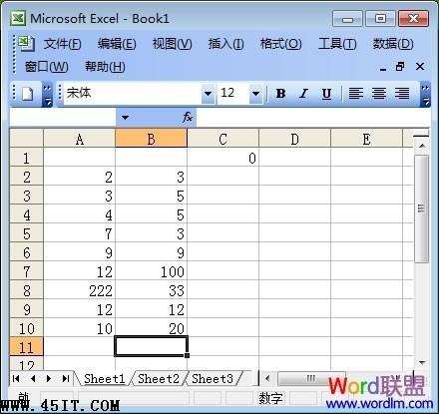Open the 工具(T) menu
Viewport: 439px width, 414px height.
[x=337, y=44]
